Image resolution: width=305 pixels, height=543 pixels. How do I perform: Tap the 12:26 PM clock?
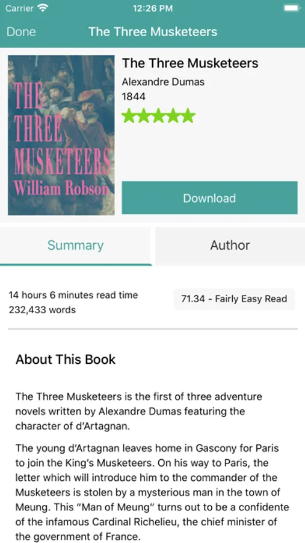tap(153, 8)
